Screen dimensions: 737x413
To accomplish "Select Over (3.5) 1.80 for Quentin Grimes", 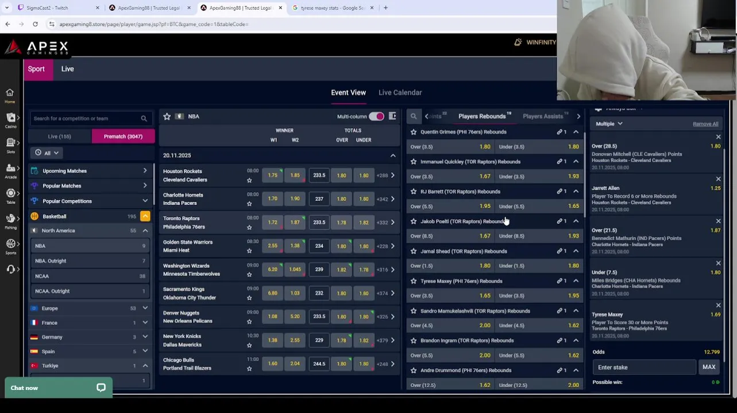I will 452,147.
